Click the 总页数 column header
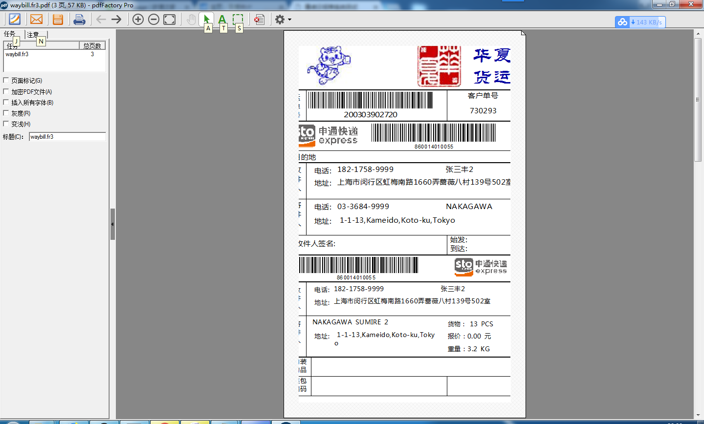 92,45
